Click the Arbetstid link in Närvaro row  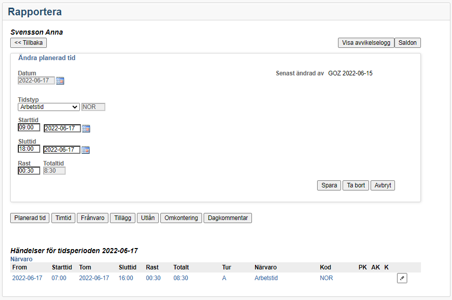pyautogui.click(x=266, y=278)
